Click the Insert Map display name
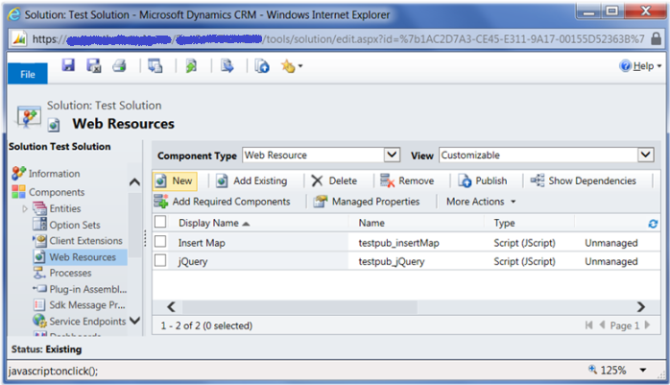 202,243
